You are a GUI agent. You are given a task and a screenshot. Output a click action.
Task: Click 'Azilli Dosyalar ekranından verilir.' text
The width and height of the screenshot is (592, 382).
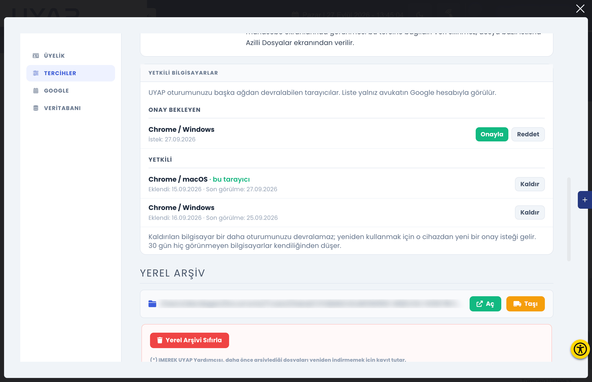tap(300, 43)
